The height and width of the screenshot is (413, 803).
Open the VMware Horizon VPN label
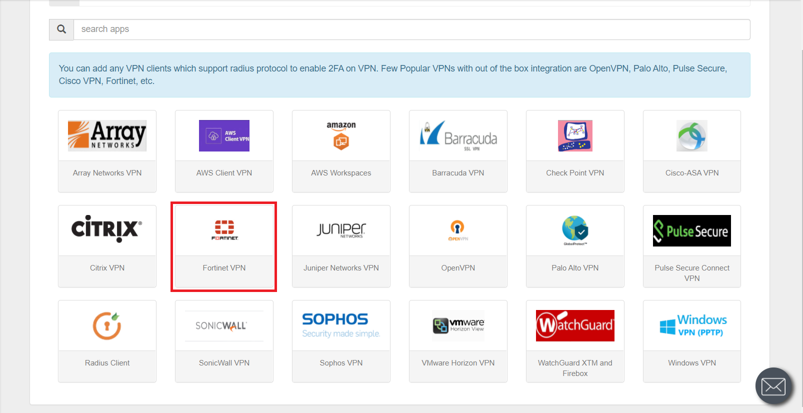[458, 363]
